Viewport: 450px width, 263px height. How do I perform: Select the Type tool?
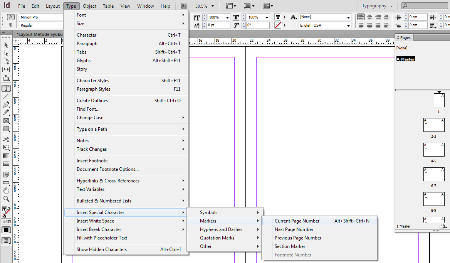click(x=5, y=88)
